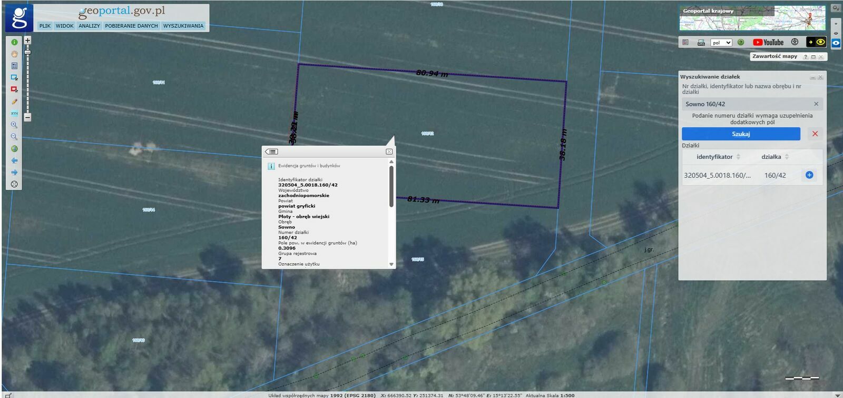The height and width of the screenshot is (398, 843).
Task: Open the POBIERANIE DANYCH menu
Action: pyautogui.click(x=131, y=26)
